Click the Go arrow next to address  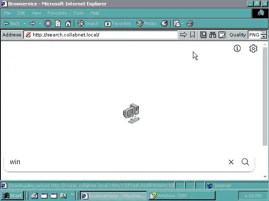pos(183,35)
